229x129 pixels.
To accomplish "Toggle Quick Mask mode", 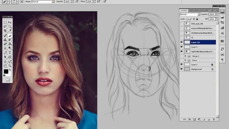I will (x=8, y=80).
